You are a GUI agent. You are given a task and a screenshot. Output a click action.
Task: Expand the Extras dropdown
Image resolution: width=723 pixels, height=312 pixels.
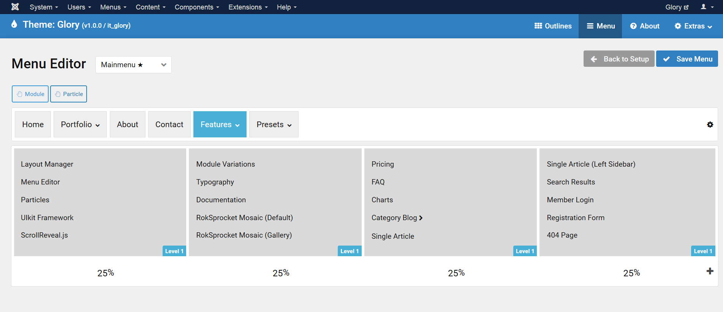click(x=693, y=26)
